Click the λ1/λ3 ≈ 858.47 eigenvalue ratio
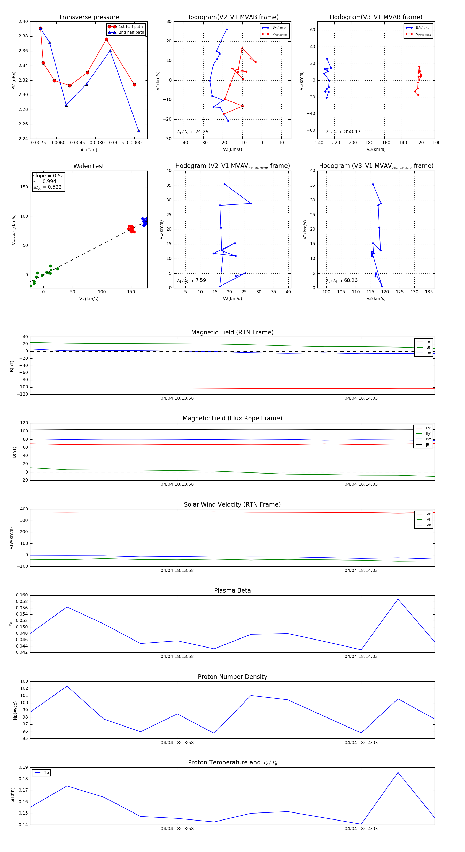The width and height of the screenshot is (465, 852). [x=343, y=132]
